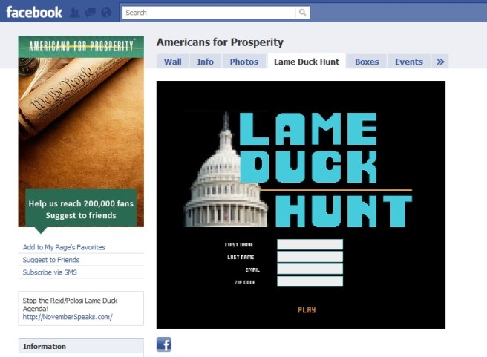Click the Americans for Prosperity profile picture
Viewport: 487px width, 357px height.
tap(81, 131)
